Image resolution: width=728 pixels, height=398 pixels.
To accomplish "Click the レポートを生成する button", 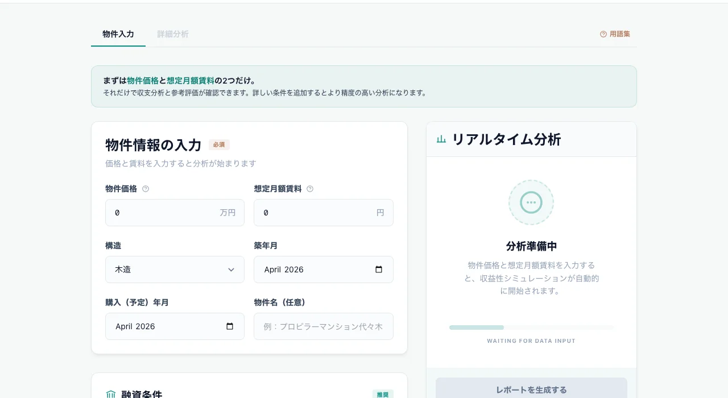I will (x=531, y=389).
